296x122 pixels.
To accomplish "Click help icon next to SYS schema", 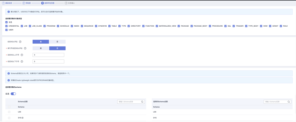I will 22,118.
